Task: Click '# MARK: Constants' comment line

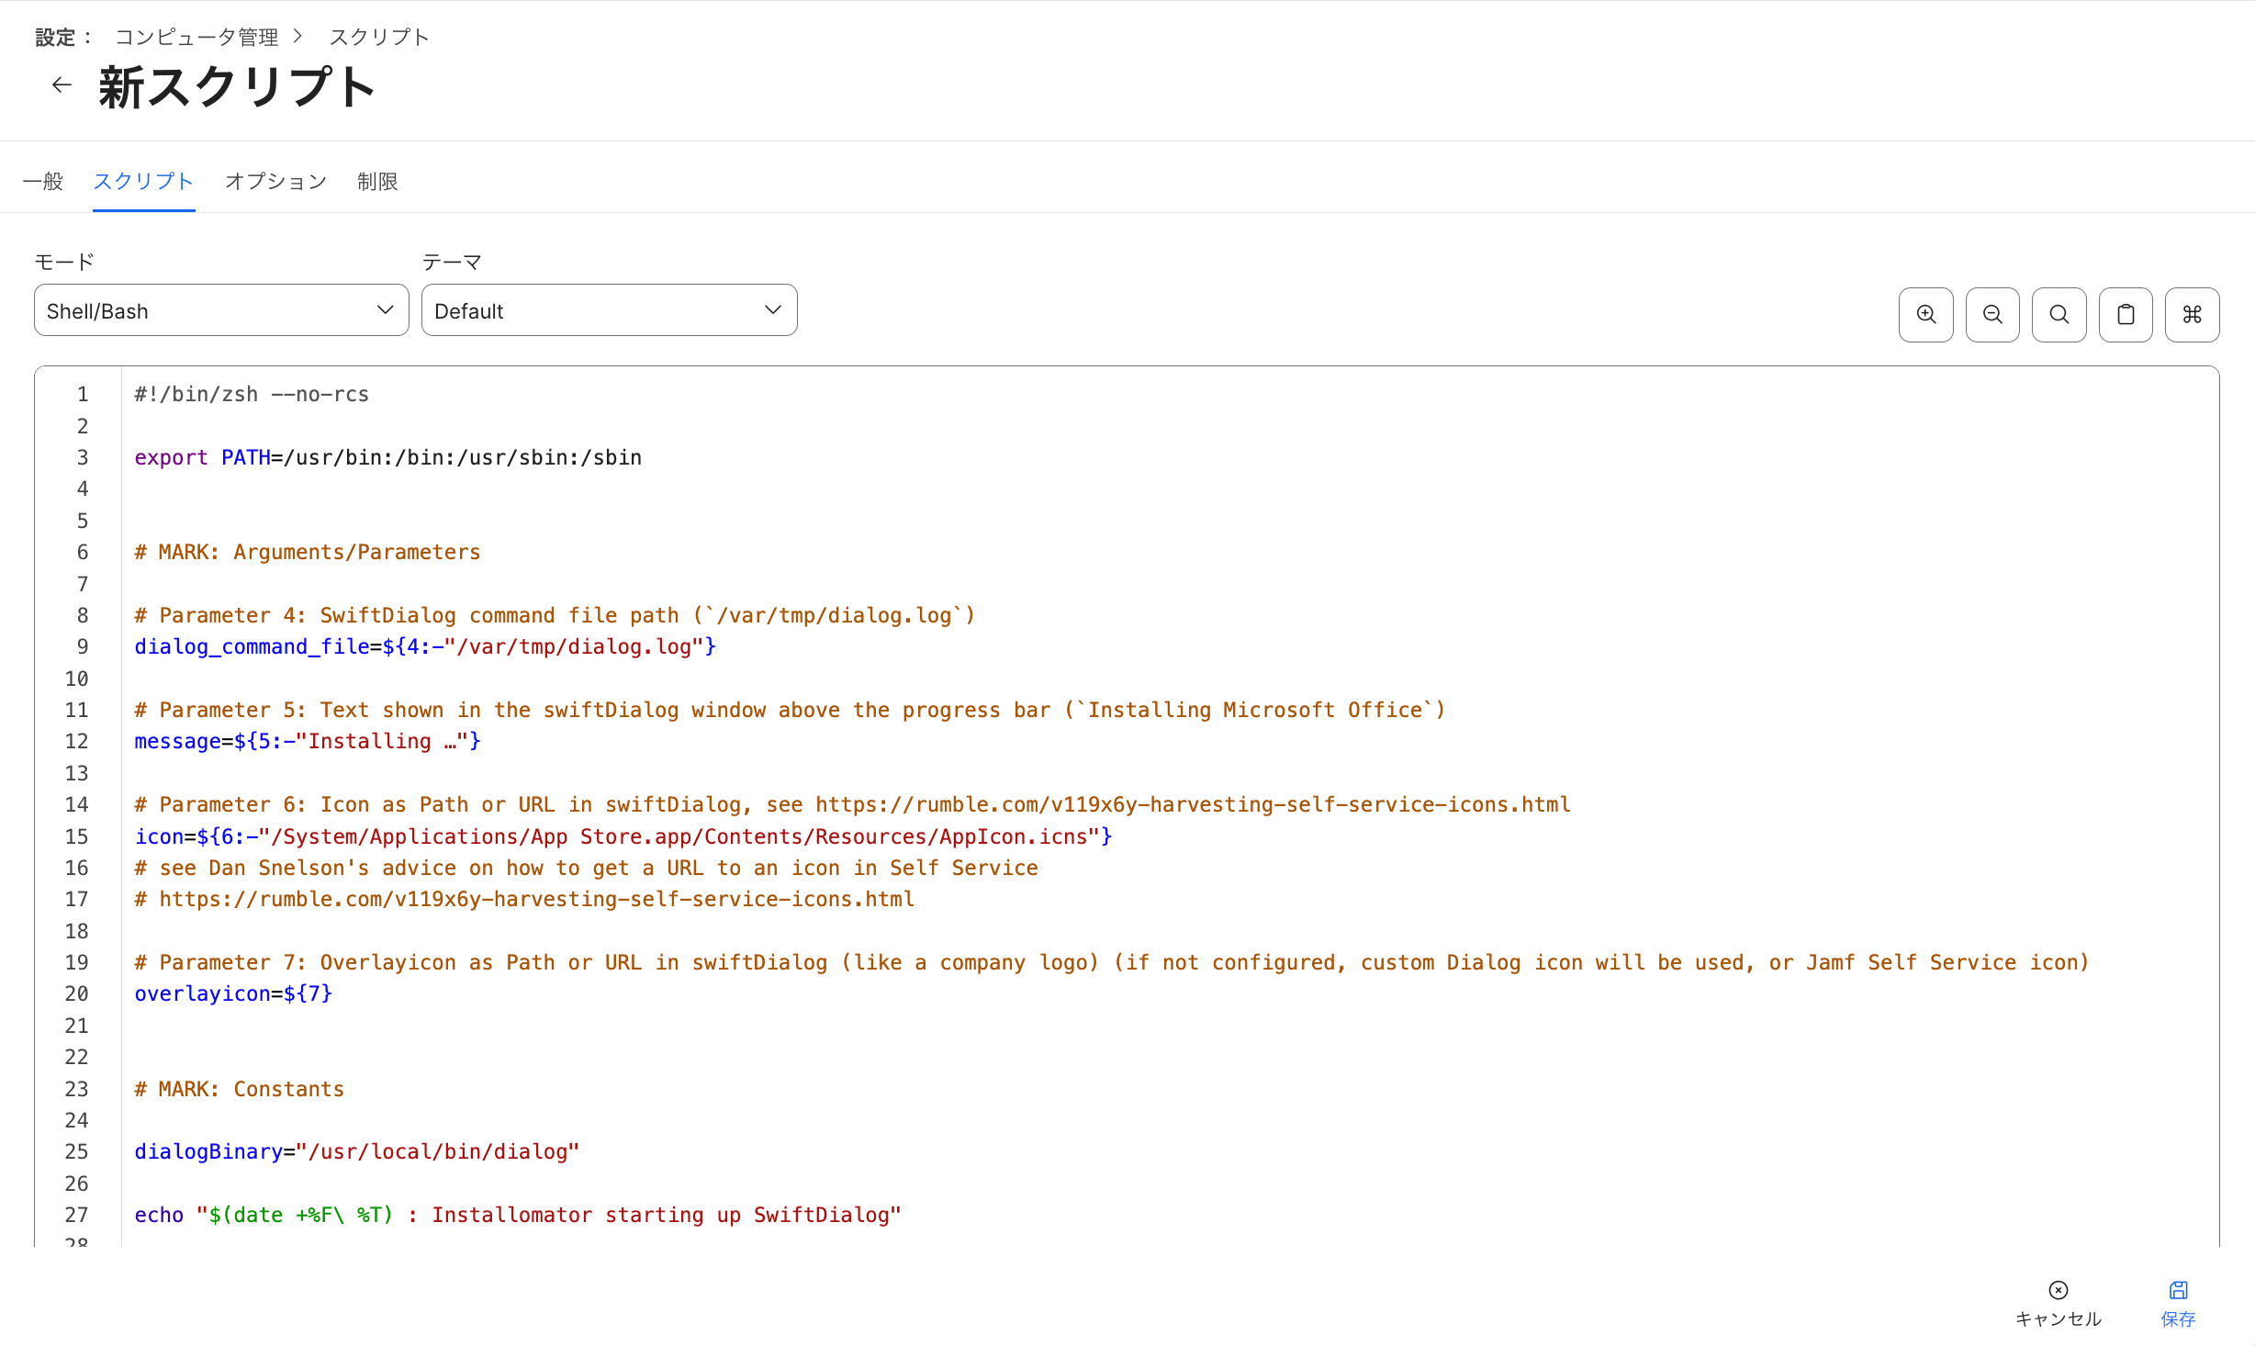Action: (x=240, y=1089)
